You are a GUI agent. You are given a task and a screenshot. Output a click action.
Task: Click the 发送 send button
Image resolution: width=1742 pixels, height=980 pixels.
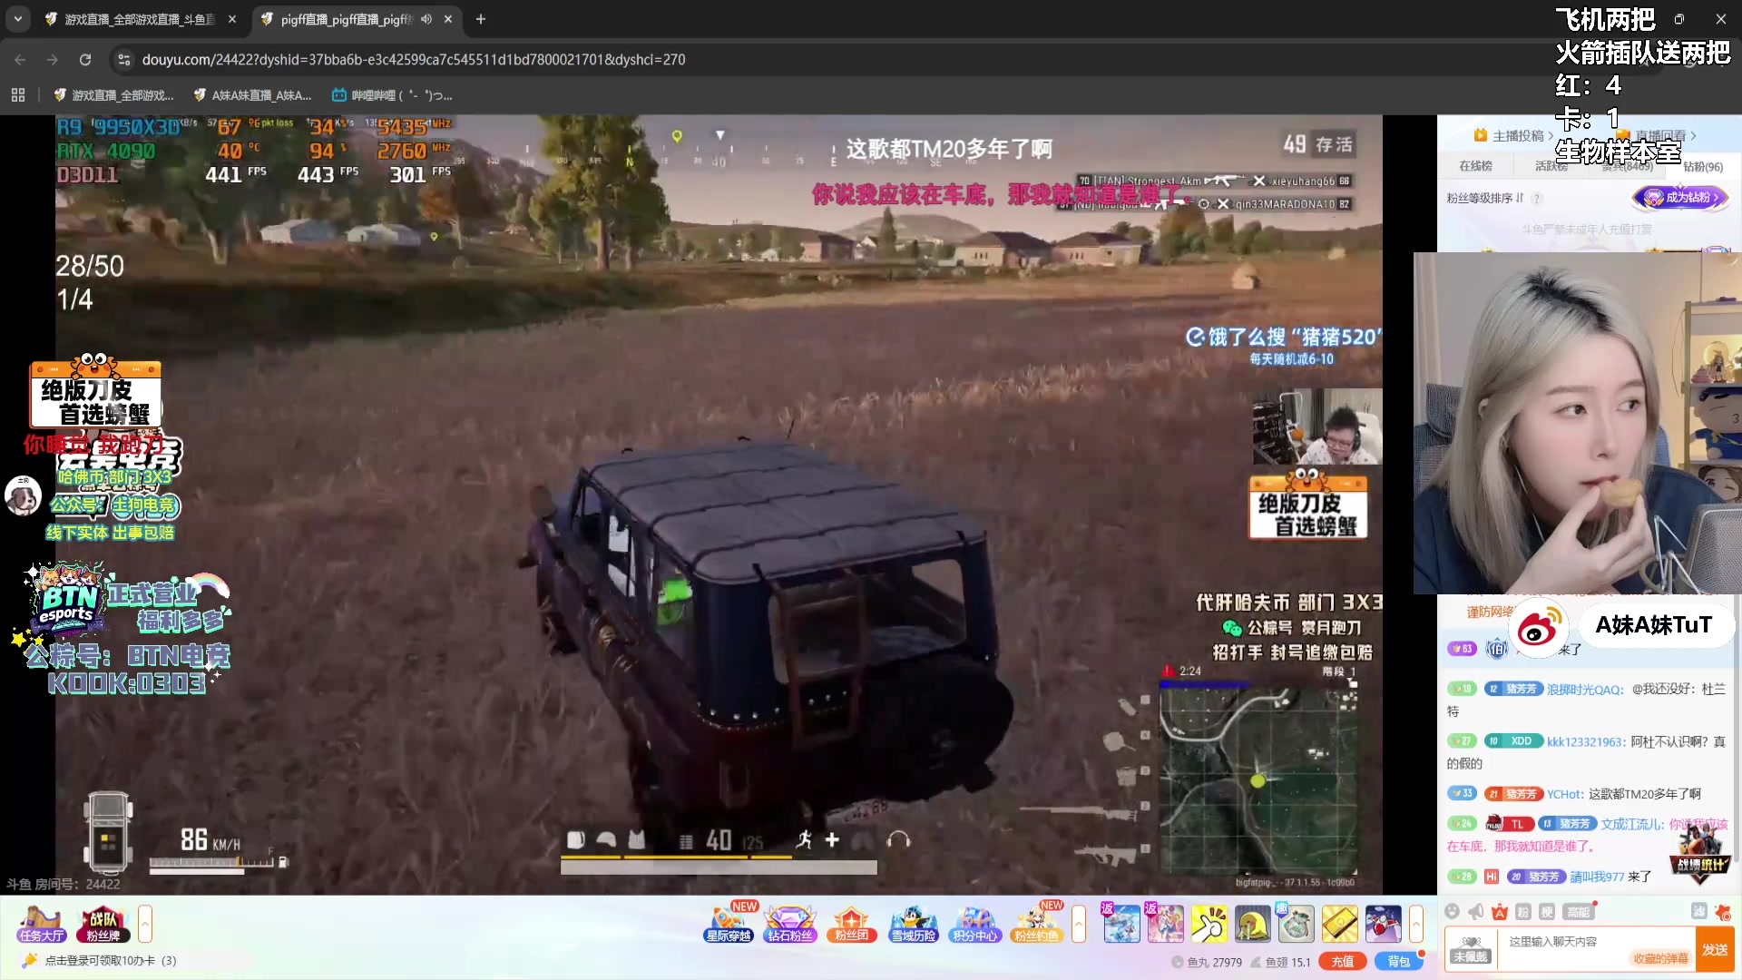tap(1715, 950)
